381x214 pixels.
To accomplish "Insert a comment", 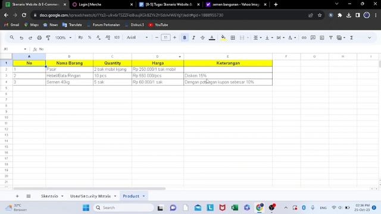I will 313,37.
